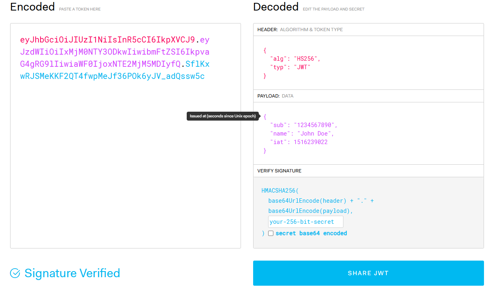Click the Encoded heading
Viewport: 501px width, 295px height.
32,7
